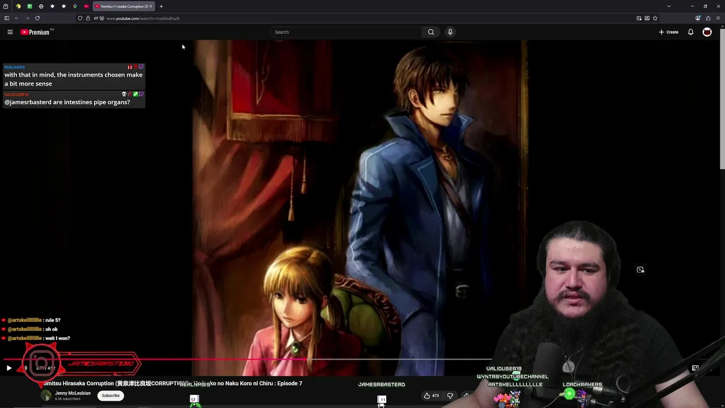Click the install or save page icon
Screen dimensions: 725x408
coord(647,18)
